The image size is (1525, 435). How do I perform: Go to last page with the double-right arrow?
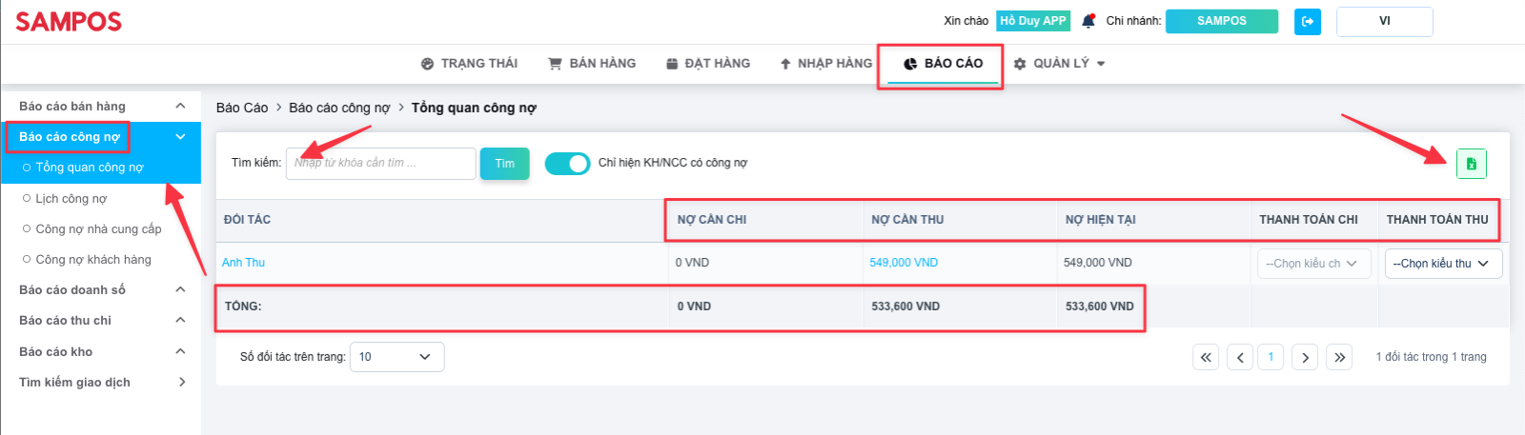1339,357
